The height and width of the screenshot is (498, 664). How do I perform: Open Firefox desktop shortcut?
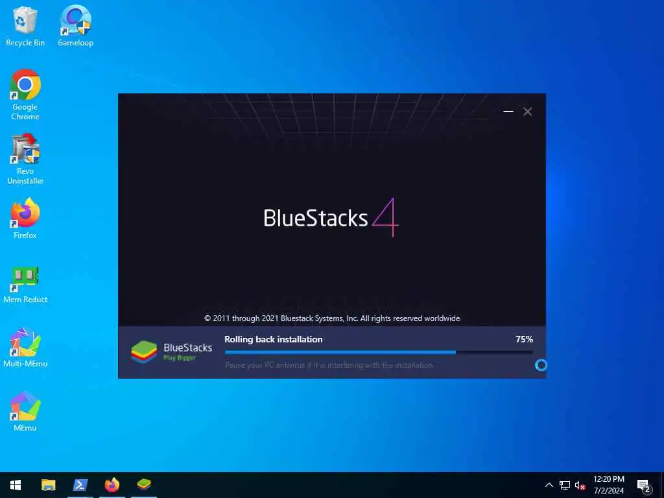point(25,219)
